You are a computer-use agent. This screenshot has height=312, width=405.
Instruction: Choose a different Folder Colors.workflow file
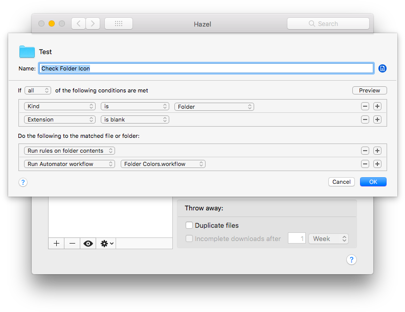point(163,164)
